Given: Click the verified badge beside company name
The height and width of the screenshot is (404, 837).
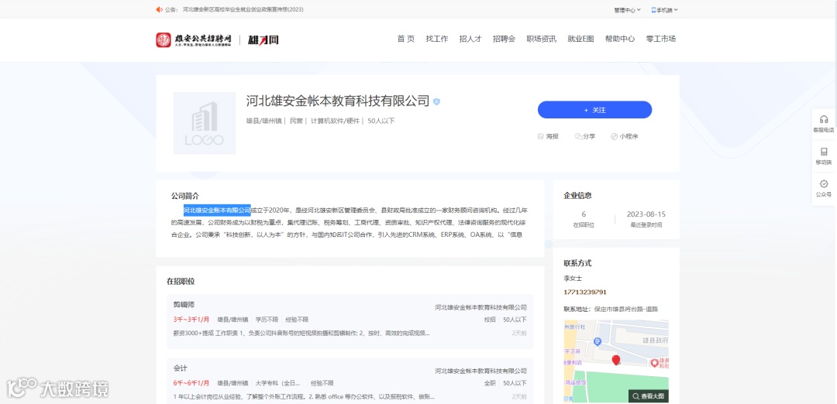Looking at the screenshot, I should pyautogui.click(x=436, y=101).
